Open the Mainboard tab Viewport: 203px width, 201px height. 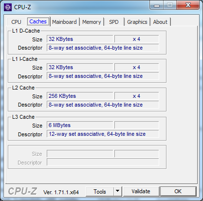[x=64, y=22]
